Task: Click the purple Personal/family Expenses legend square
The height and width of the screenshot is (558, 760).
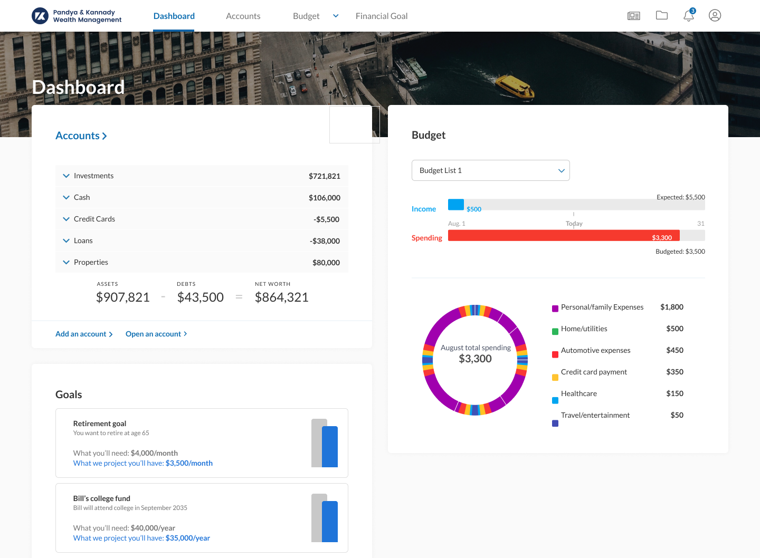Action: 555,309
